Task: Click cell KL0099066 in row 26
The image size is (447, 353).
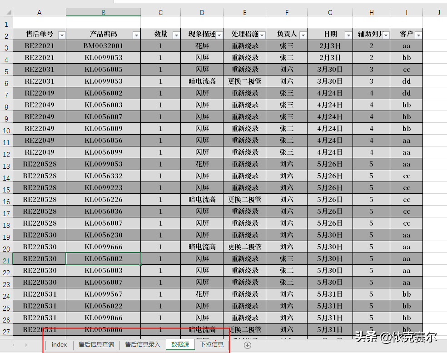Action: click(103, 318)
